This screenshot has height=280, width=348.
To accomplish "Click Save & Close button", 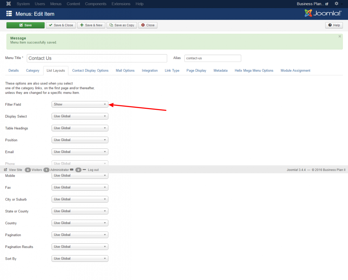I will point(61,25).
